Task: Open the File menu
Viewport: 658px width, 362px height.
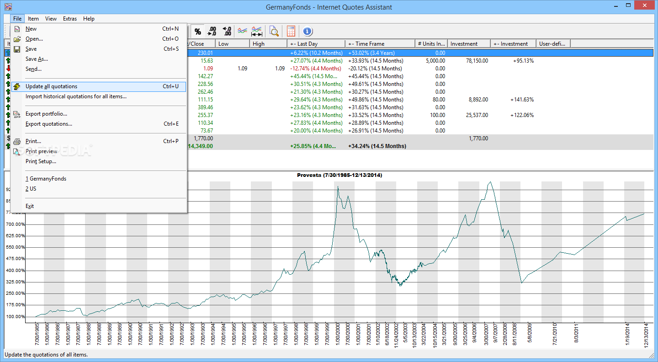Action: tap(17, 19)
